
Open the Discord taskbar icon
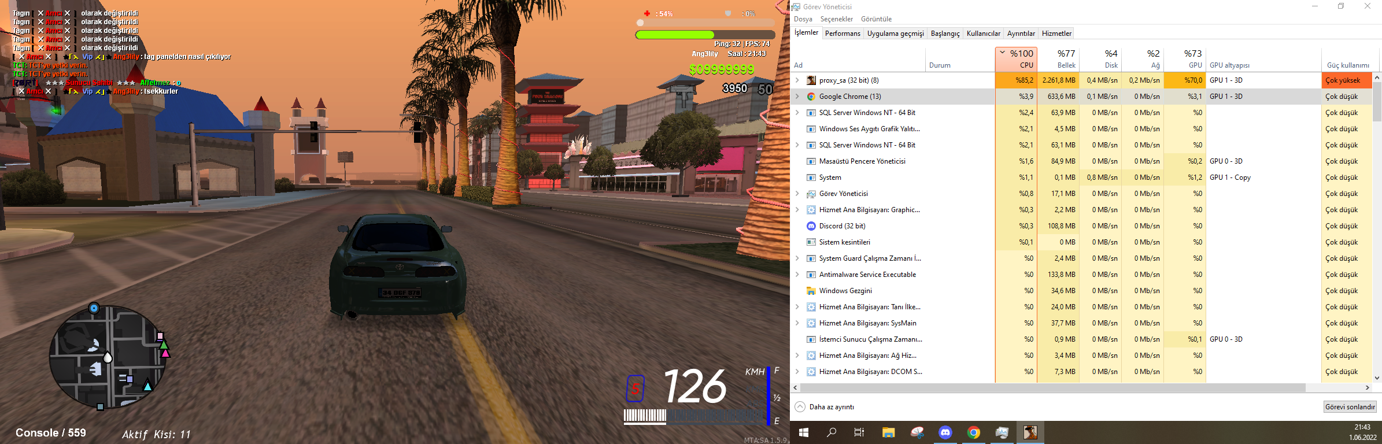(945, 432)
